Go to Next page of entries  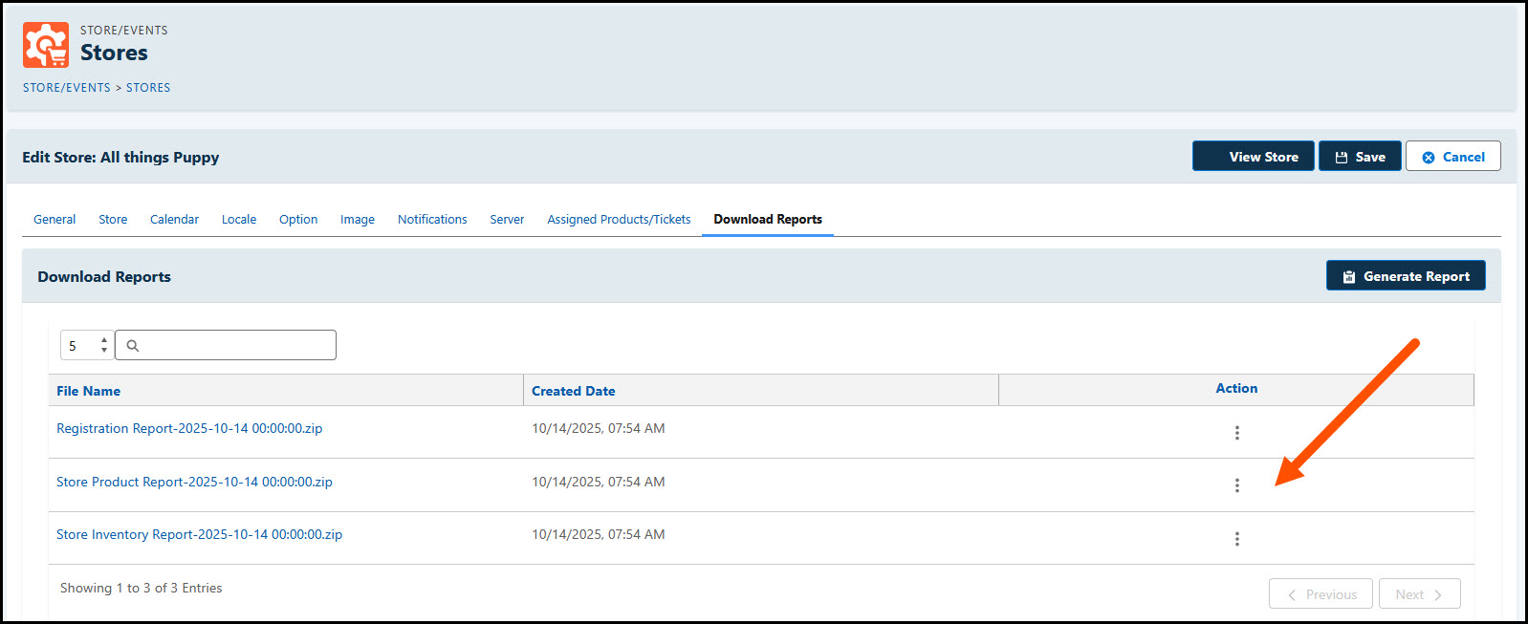tap(1419, 593)
